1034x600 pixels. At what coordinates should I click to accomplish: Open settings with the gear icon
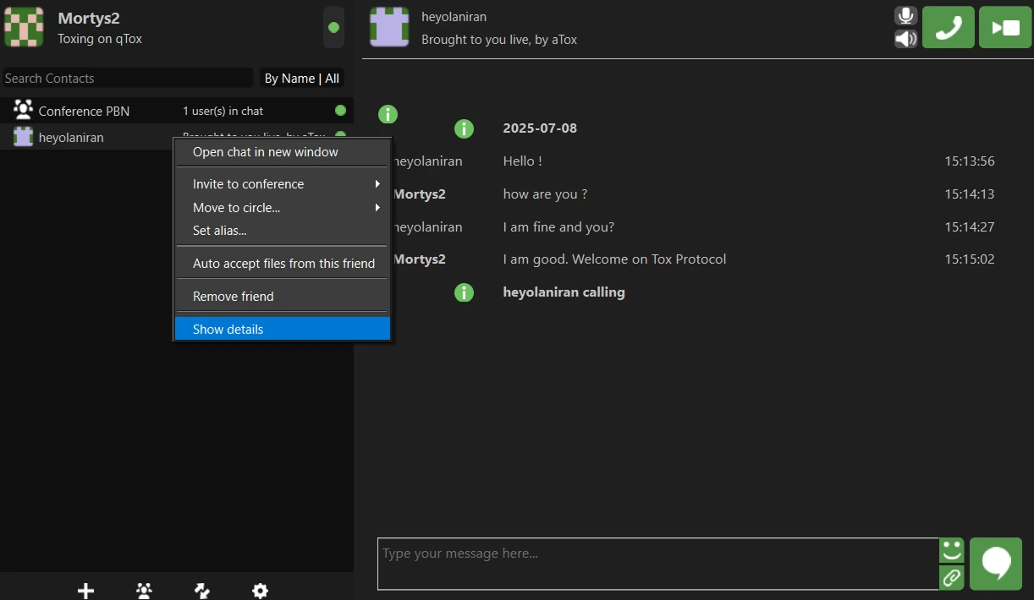click(x=261, y=591)
